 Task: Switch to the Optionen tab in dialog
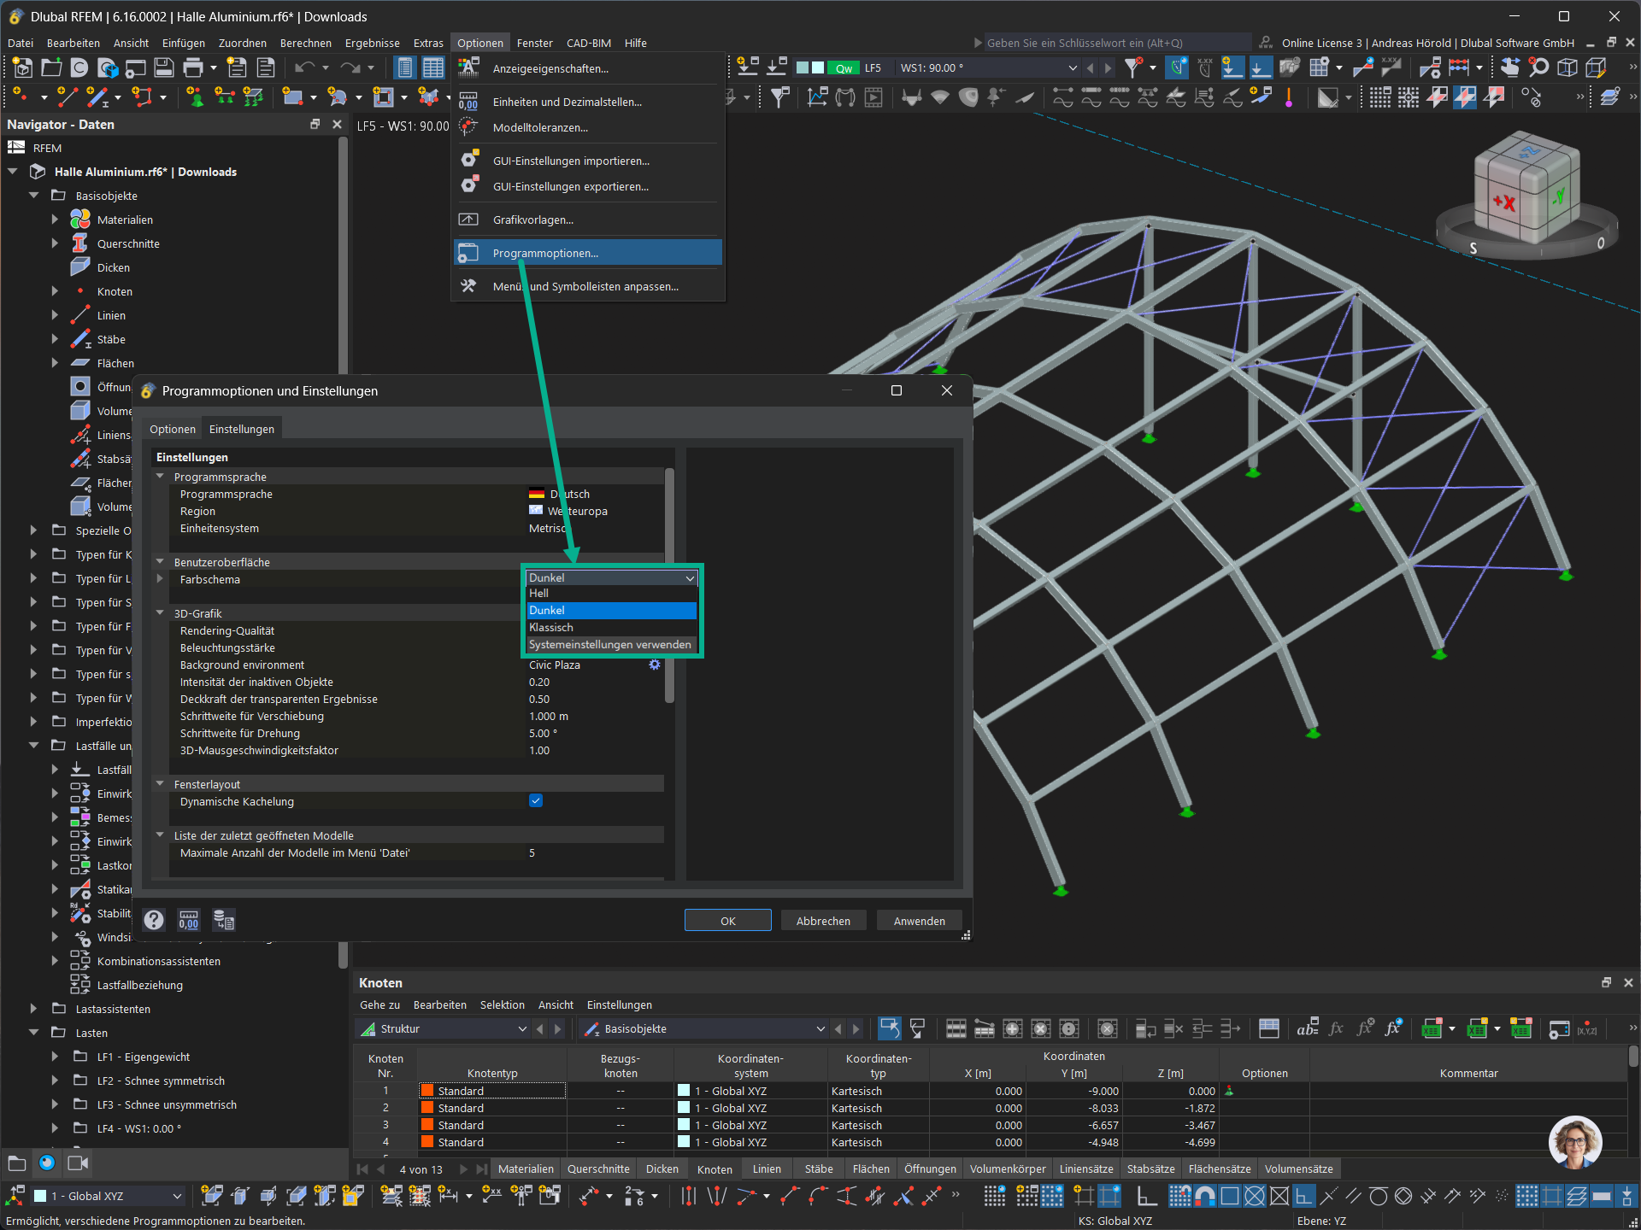(x=173, y=429)
